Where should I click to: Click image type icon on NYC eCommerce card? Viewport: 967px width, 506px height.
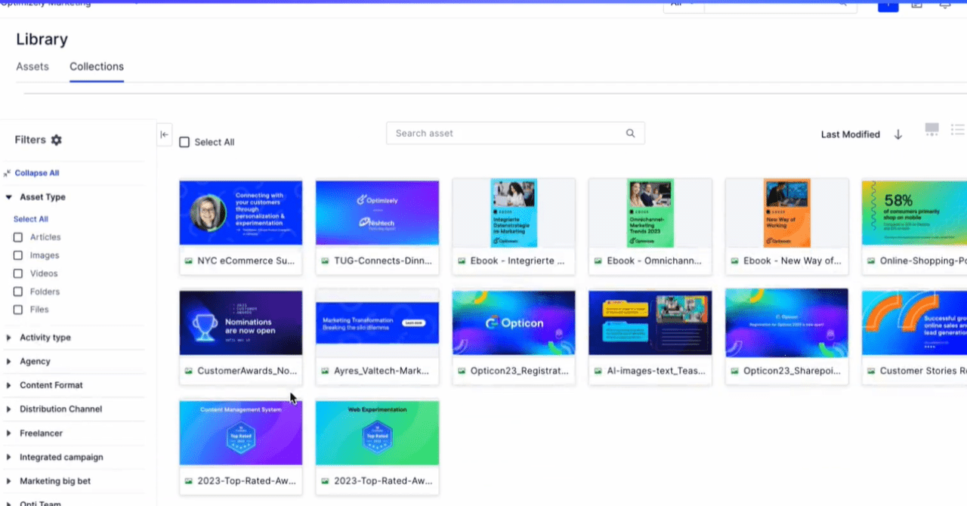click(189, 261)
